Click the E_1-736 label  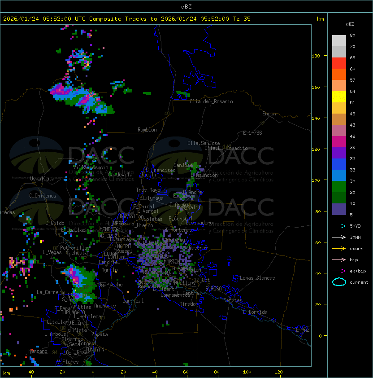pyautogui.click(x=252, y=133)
